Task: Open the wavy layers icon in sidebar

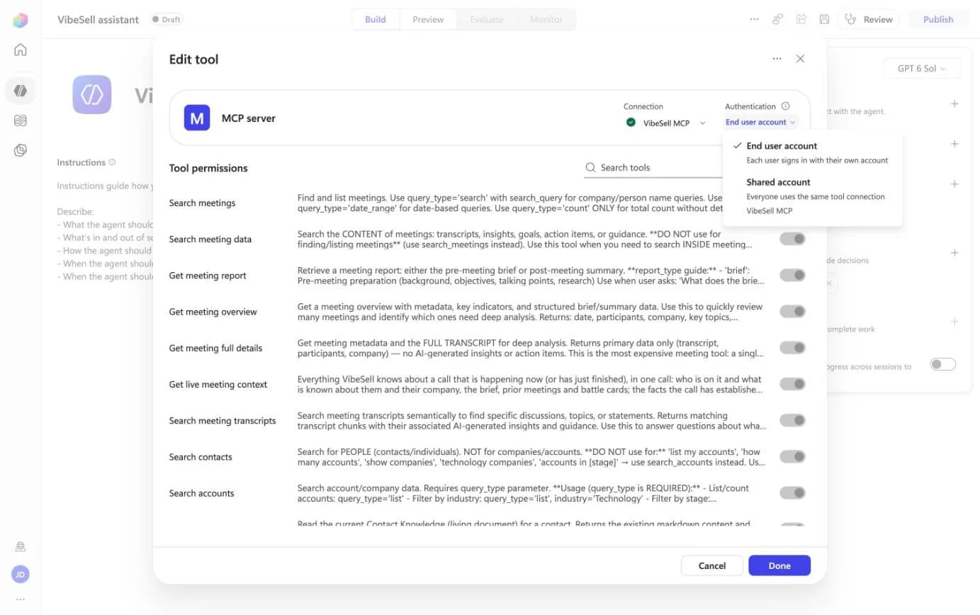Action: 21,120
